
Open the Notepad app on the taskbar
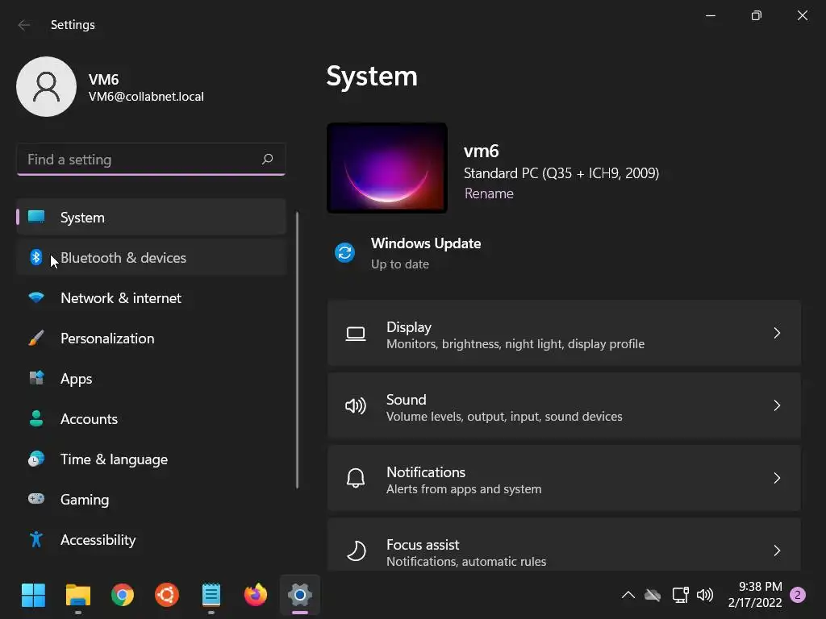(x=211, y=596)
